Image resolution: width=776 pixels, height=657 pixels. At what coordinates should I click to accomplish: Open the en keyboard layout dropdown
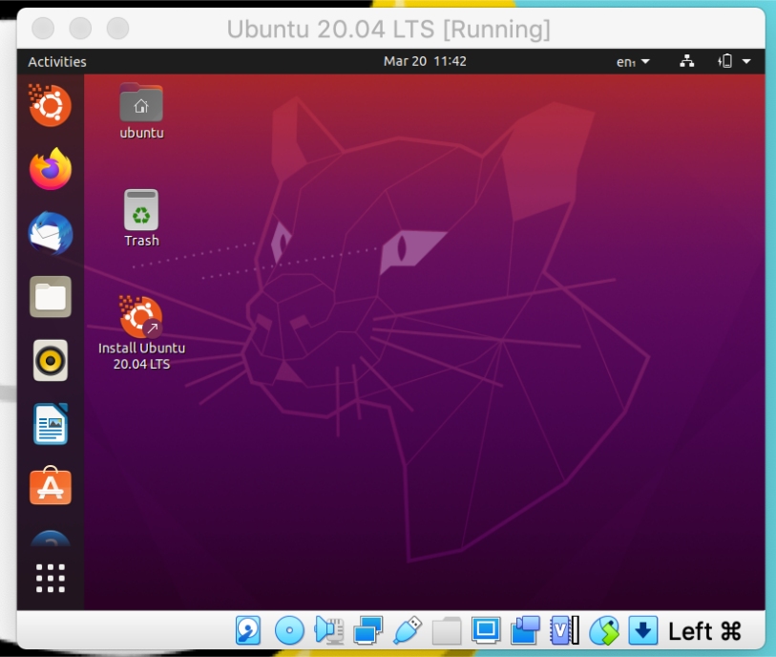[633, 62]
